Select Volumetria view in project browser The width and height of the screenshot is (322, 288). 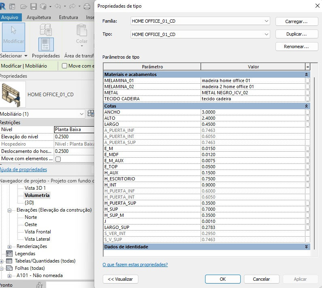37,195
